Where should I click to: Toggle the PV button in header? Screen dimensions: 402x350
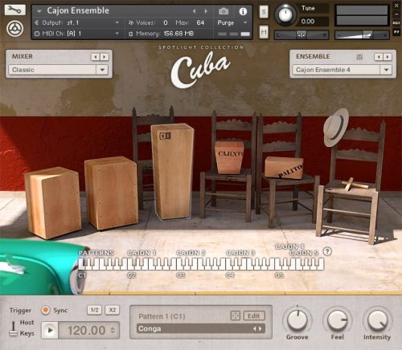pos(396,32)
